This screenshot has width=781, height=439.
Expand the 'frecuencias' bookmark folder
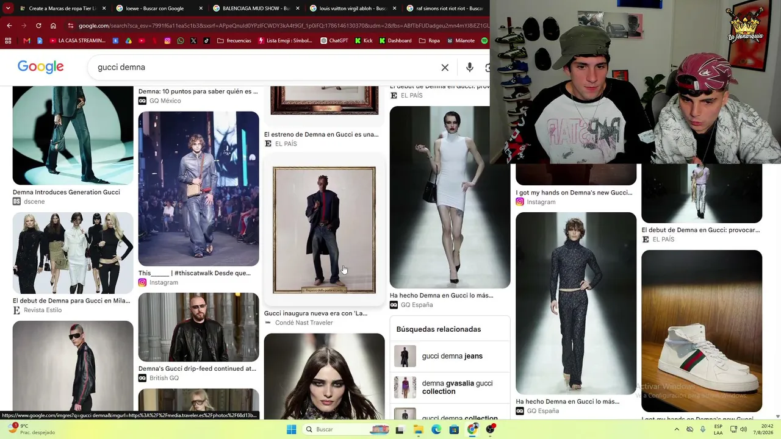[x=234, y=41]
